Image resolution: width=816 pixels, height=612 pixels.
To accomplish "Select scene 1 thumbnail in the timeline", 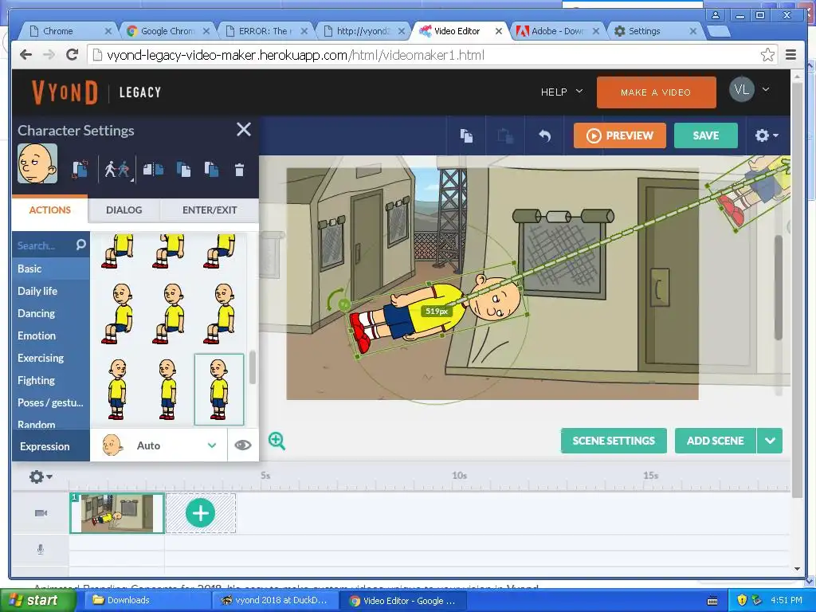I will (x=117, y=513).
